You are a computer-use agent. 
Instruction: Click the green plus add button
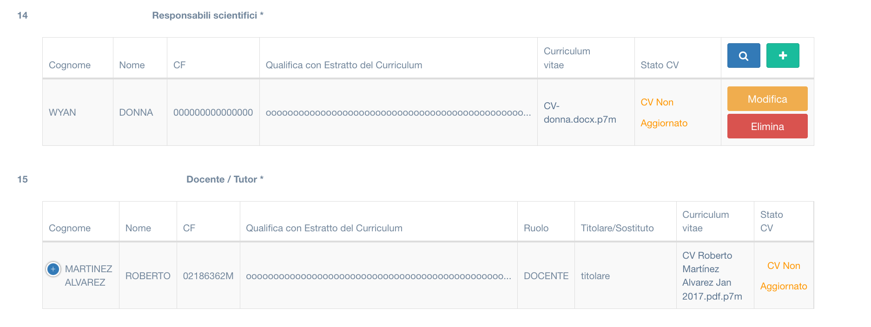[783, 56]
